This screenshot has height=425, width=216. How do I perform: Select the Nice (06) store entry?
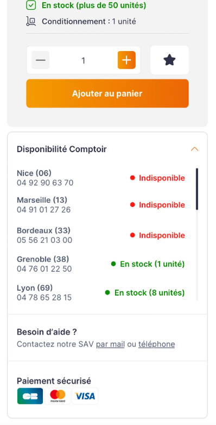point(101,178)
